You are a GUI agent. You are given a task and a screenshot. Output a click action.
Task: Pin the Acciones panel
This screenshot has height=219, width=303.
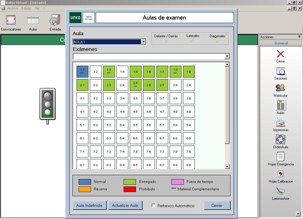(299, 37)
